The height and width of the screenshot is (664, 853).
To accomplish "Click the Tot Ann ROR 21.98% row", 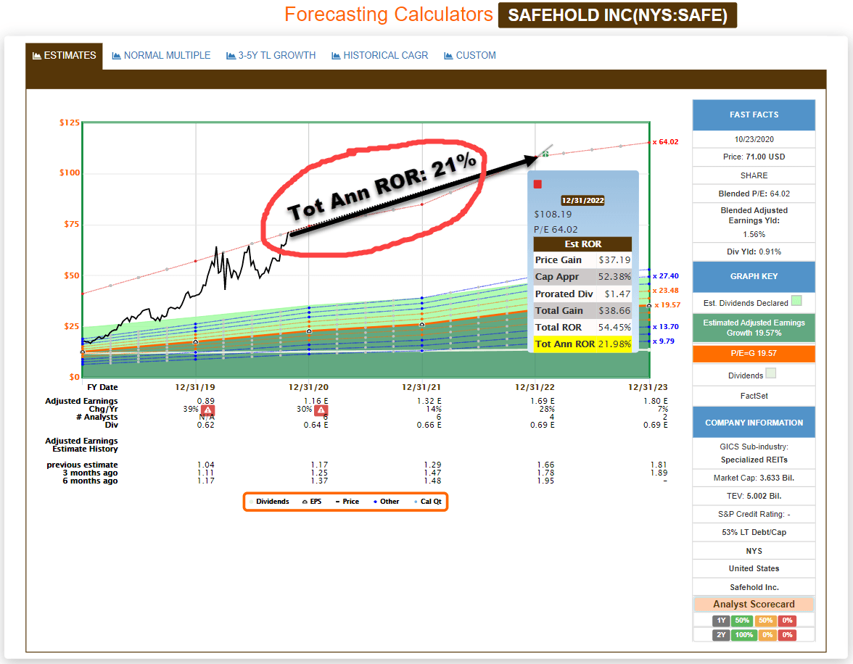I will pos(582,344).
